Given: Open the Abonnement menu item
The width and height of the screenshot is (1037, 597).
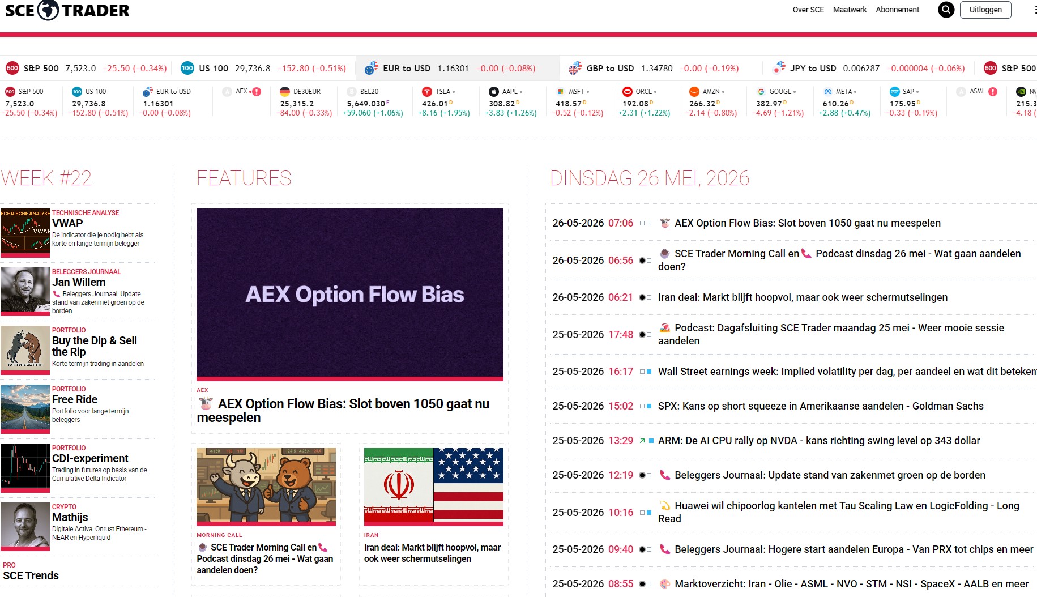Looking at the screenshot, I should pos(897,10).
